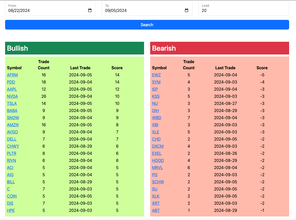Select EWZ's score of -5
The height and width of the screenshot is (220, 296).
[x=262, y=75]
